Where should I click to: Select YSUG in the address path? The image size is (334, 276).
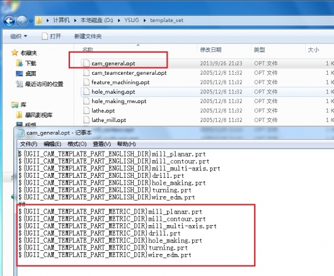click(x=131, y=20)
